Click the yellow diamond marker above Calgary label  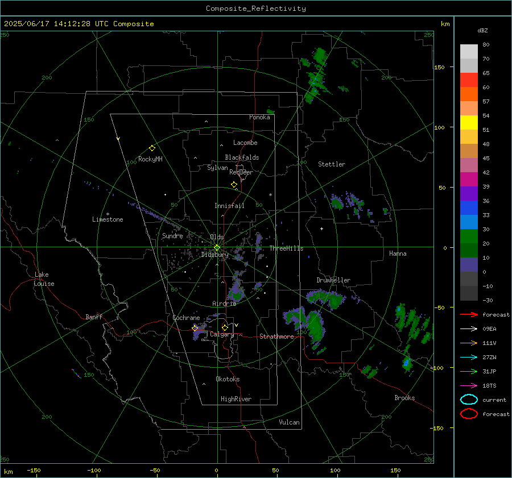pos(225,327)
